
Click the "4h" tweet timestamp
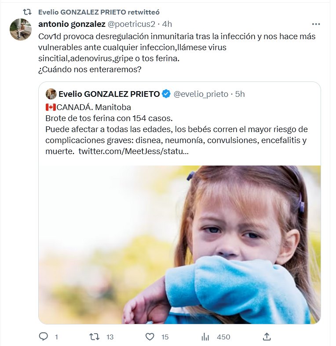tap(167, 24)
